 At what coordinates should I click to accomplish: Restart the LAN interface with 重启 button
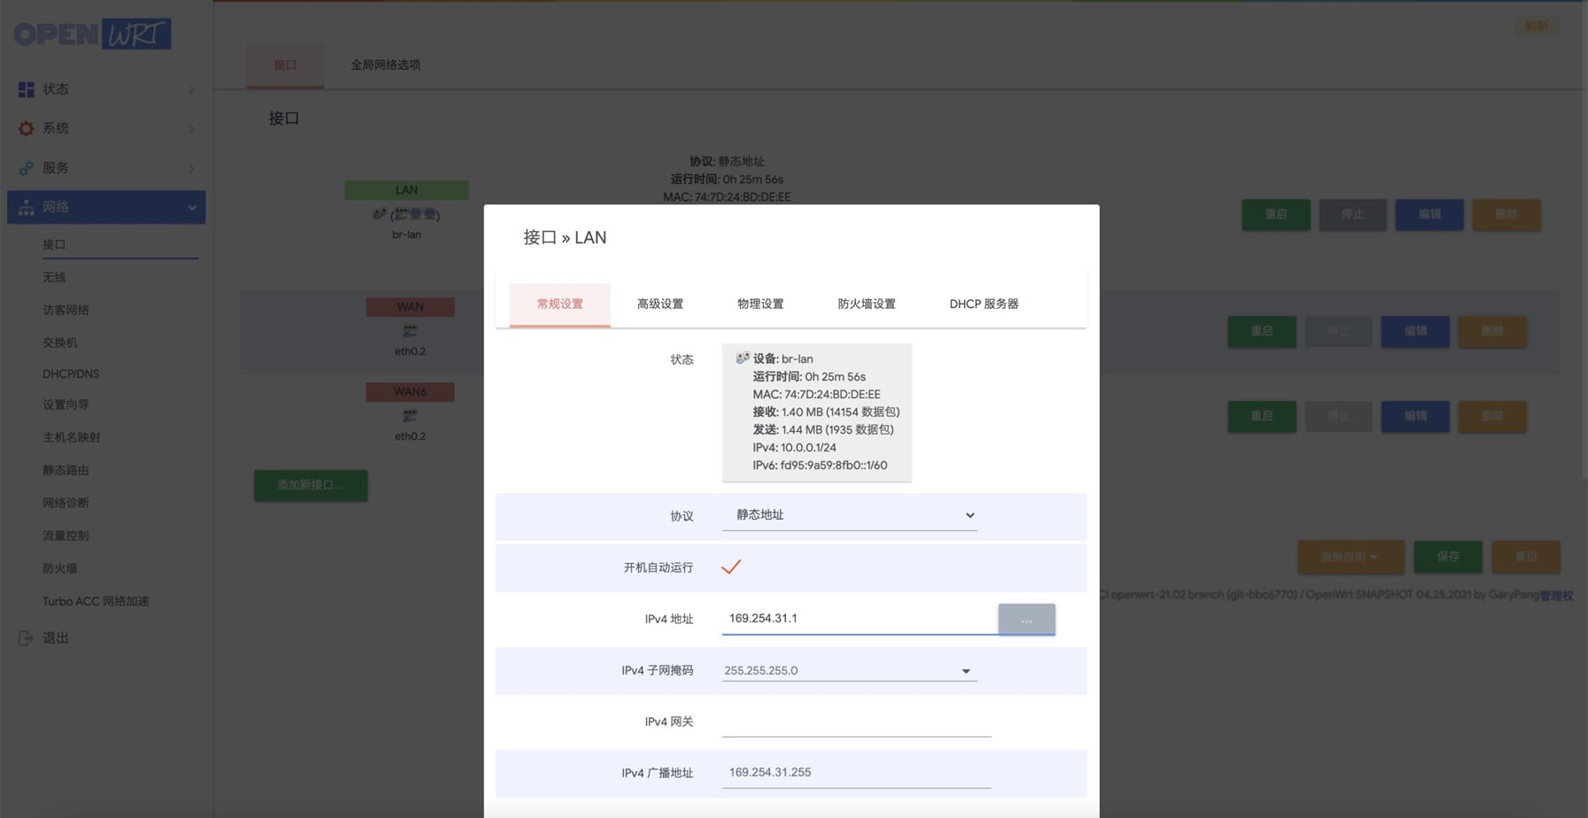click(x=1275, y=214)
